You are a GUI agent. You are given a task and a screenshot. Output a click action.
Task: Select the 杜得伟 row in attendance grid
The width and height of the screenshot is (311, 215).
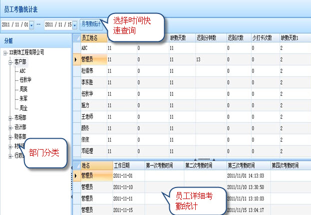87,71
